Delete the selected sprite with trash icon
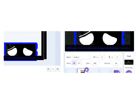 [x=87, y=70]
